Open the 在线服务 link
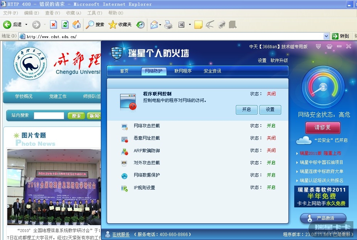This screenshot has width=357, height=240. coord(121,234)
